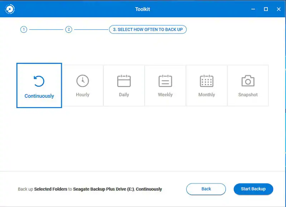Screen dimensions: 286x207
Task: Maximize the Toolkit window
Action: coord(266,9)
